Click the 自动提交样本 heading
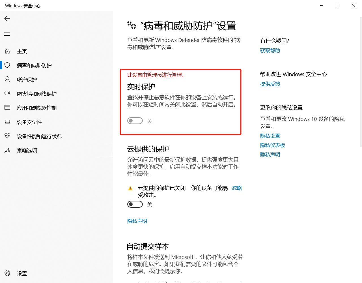Viewport: 362px width, 283px height. pos(148,246)
